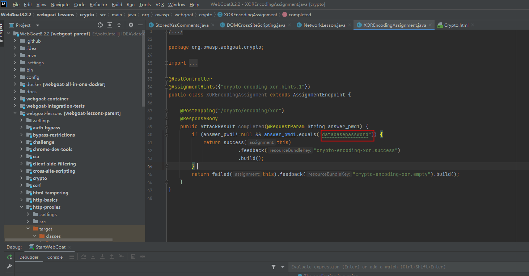
Task: Unfold the collapsed import statements
Action: point(166,63)
